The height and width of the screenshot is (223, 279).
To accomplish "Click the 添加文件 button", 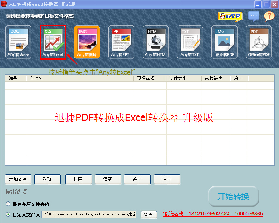I will 18,179.
